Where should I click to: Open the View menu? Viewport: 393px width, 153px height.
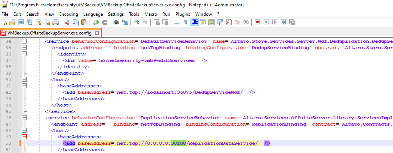[x=49, y=14]
